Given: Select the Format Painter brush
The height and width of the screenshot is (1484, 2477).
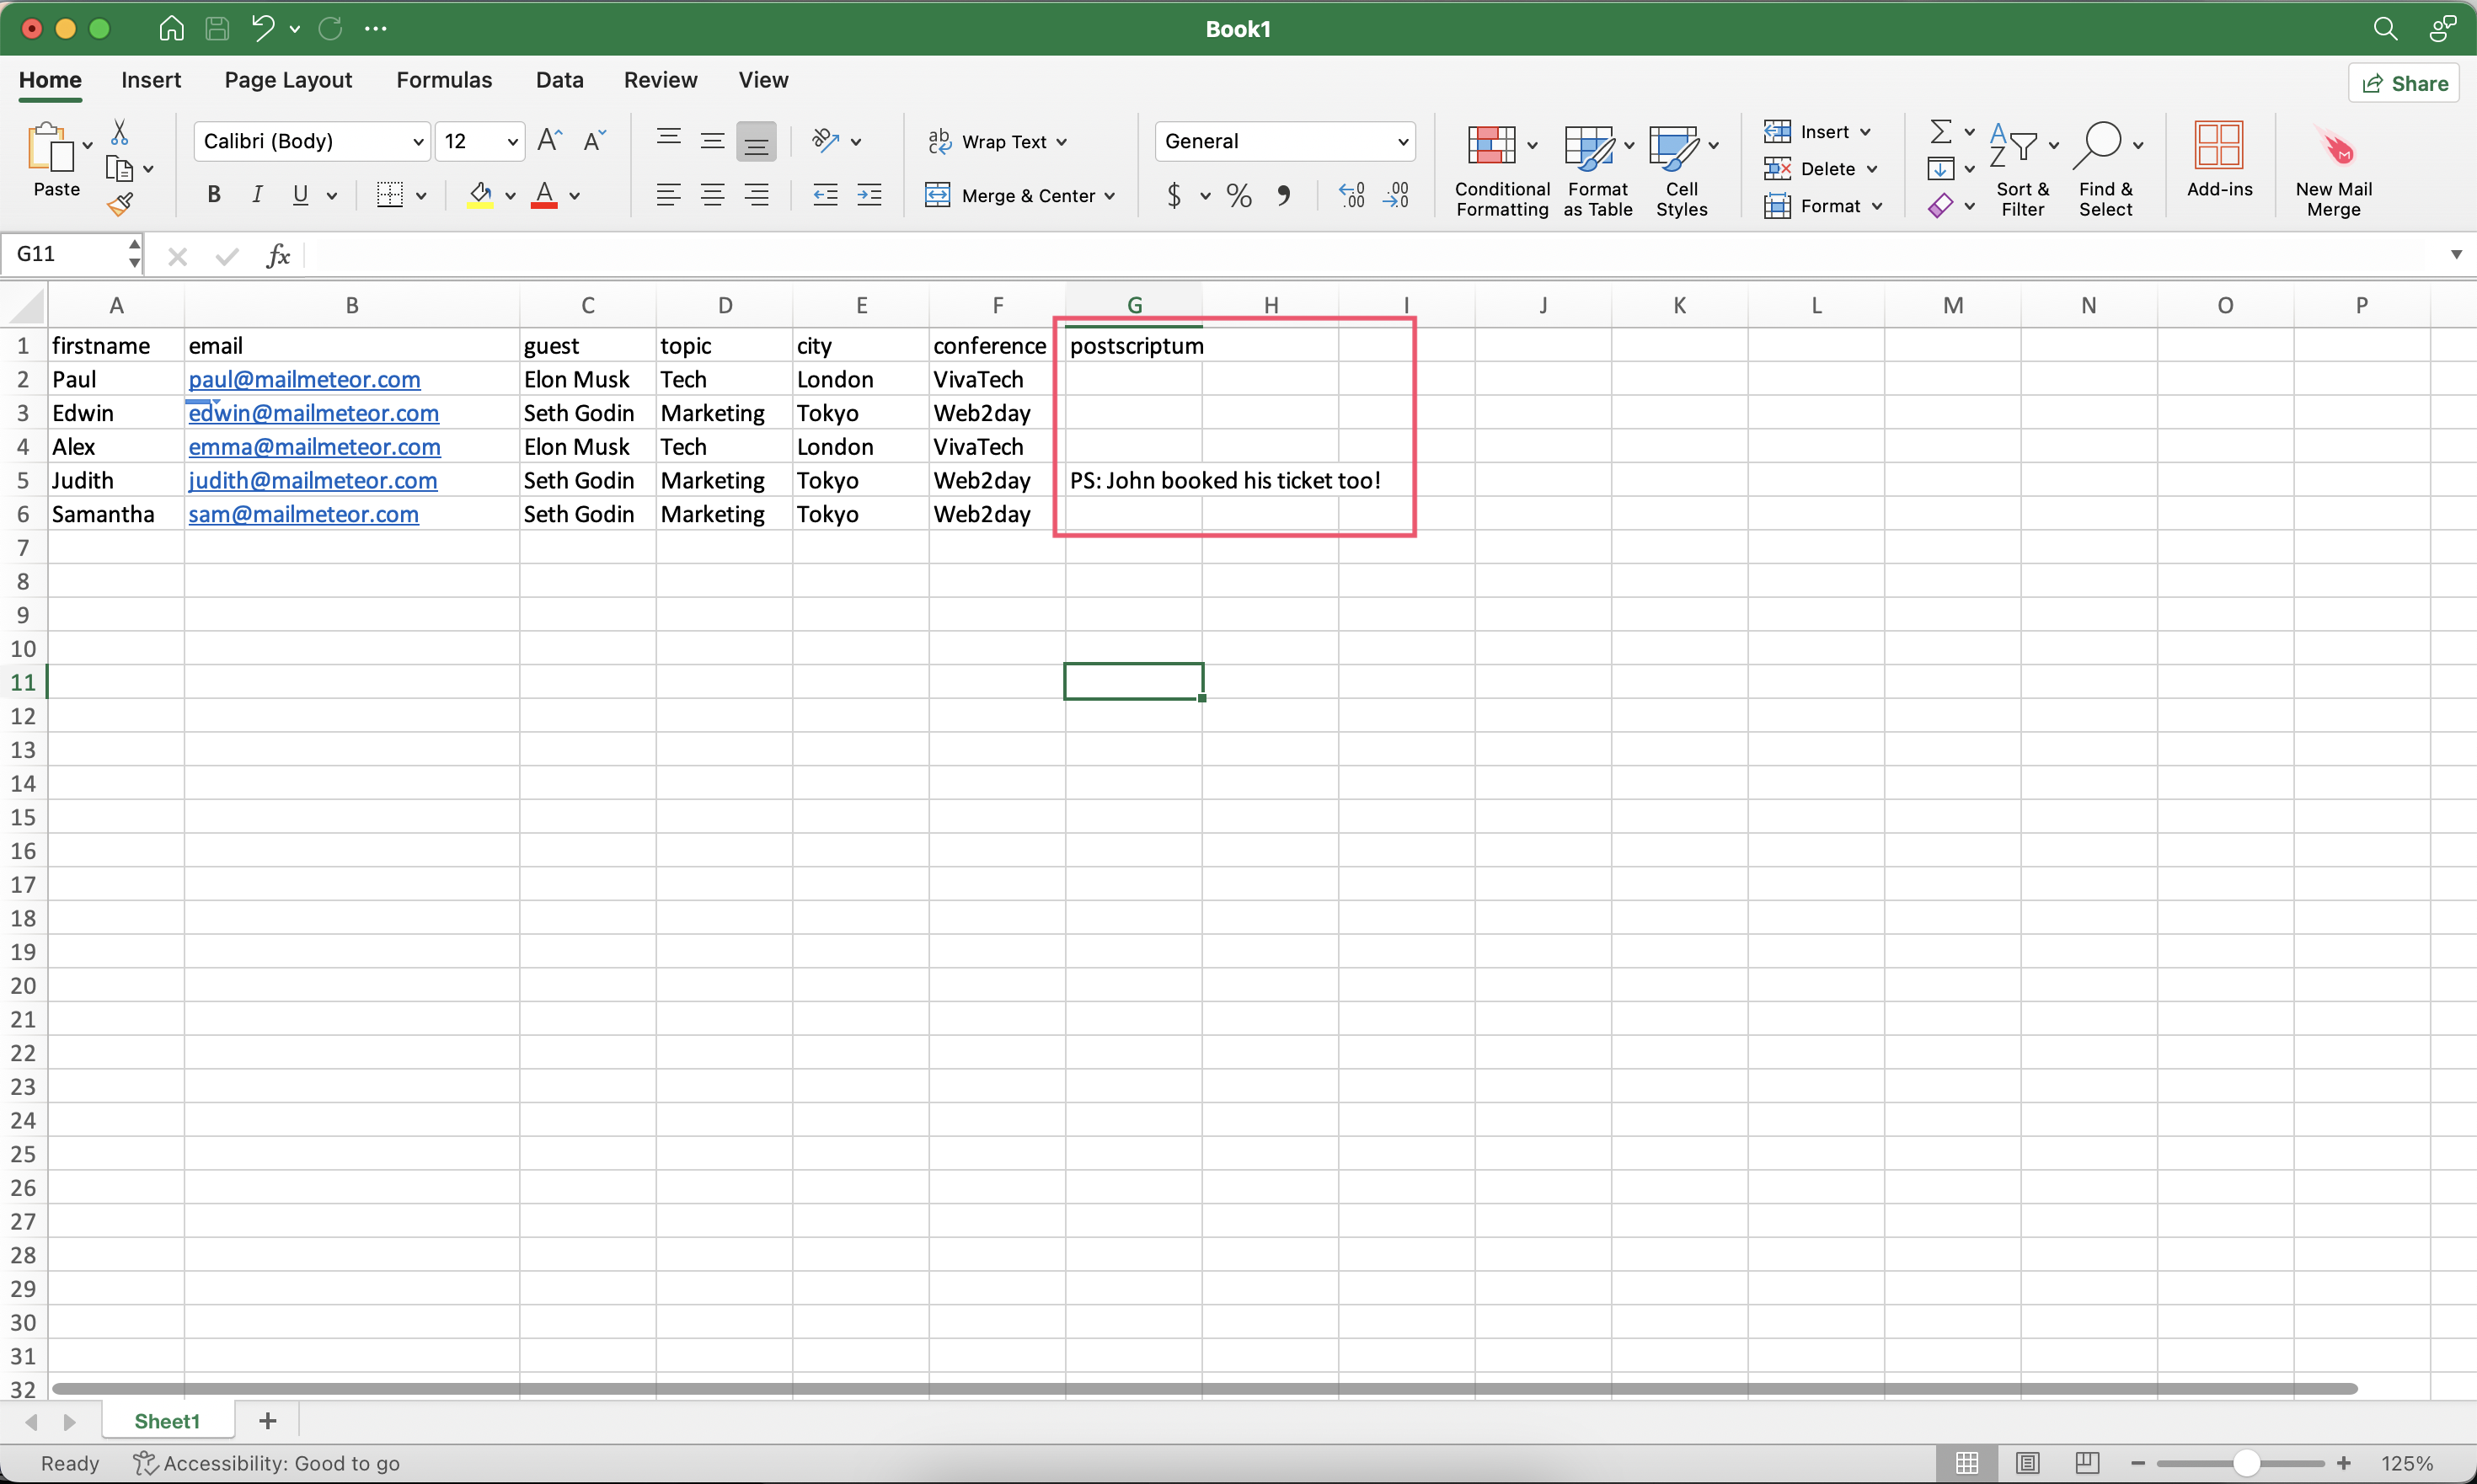Looking at the screenshot, I should [120, 205].
